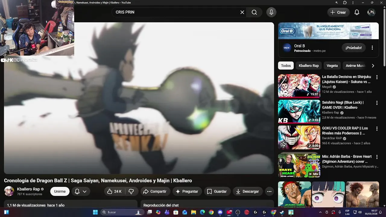This screenshot has width=386, height=217.
Task: Click the Descargar download button
Action: pyautogui.click(x=248, y=191)
